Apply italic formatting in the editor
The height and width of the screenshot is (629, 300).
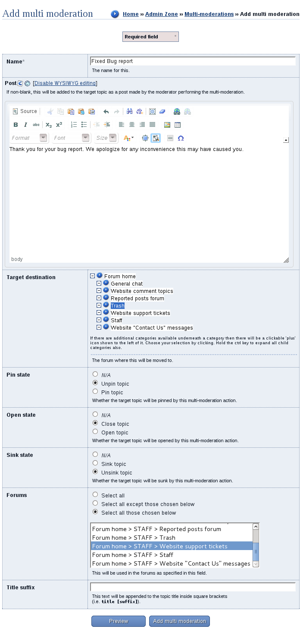click(x=26, y=125)
